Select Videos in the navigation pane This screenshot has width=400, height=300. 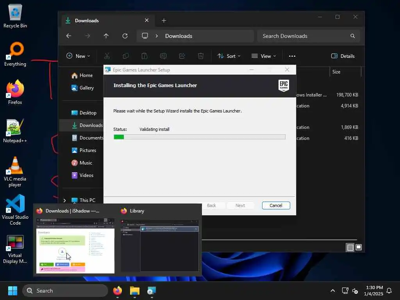click(83, 175)
